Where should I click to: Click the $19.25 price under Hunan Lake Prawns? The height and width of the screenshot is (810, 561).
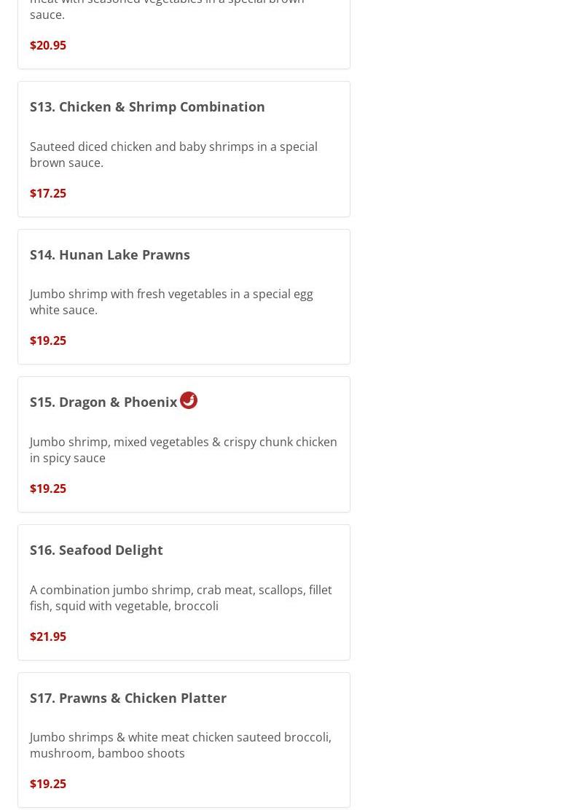click(x=48, y=340)
